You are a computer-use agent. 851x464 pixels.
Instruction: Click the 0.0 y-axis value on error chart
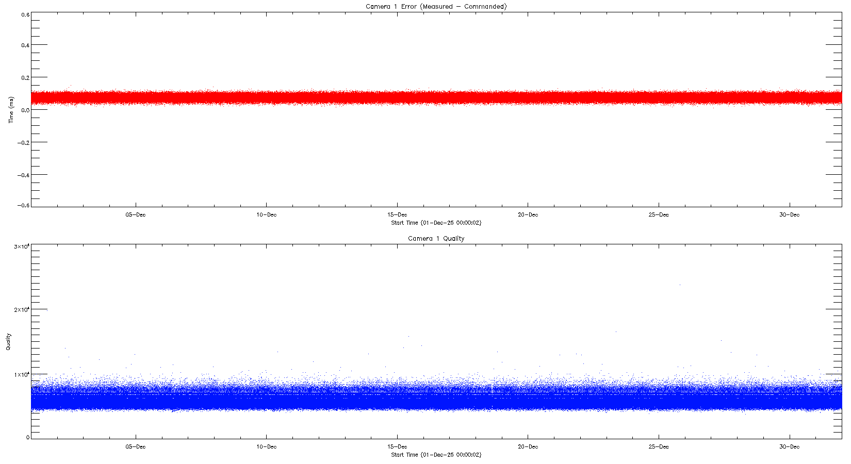(25, 110)
